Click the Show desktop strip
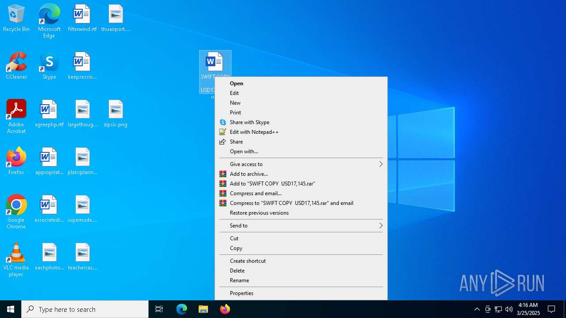566x318 pixels. click(565, 309)
